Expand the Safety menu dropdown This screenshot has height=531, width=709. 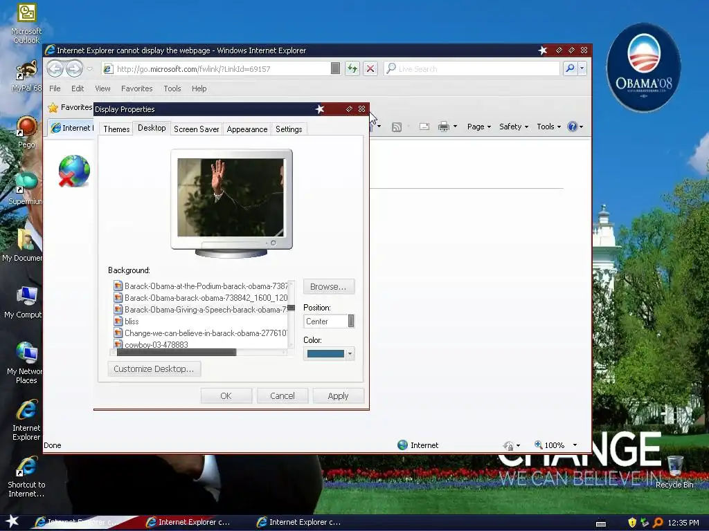pos(514,127)
